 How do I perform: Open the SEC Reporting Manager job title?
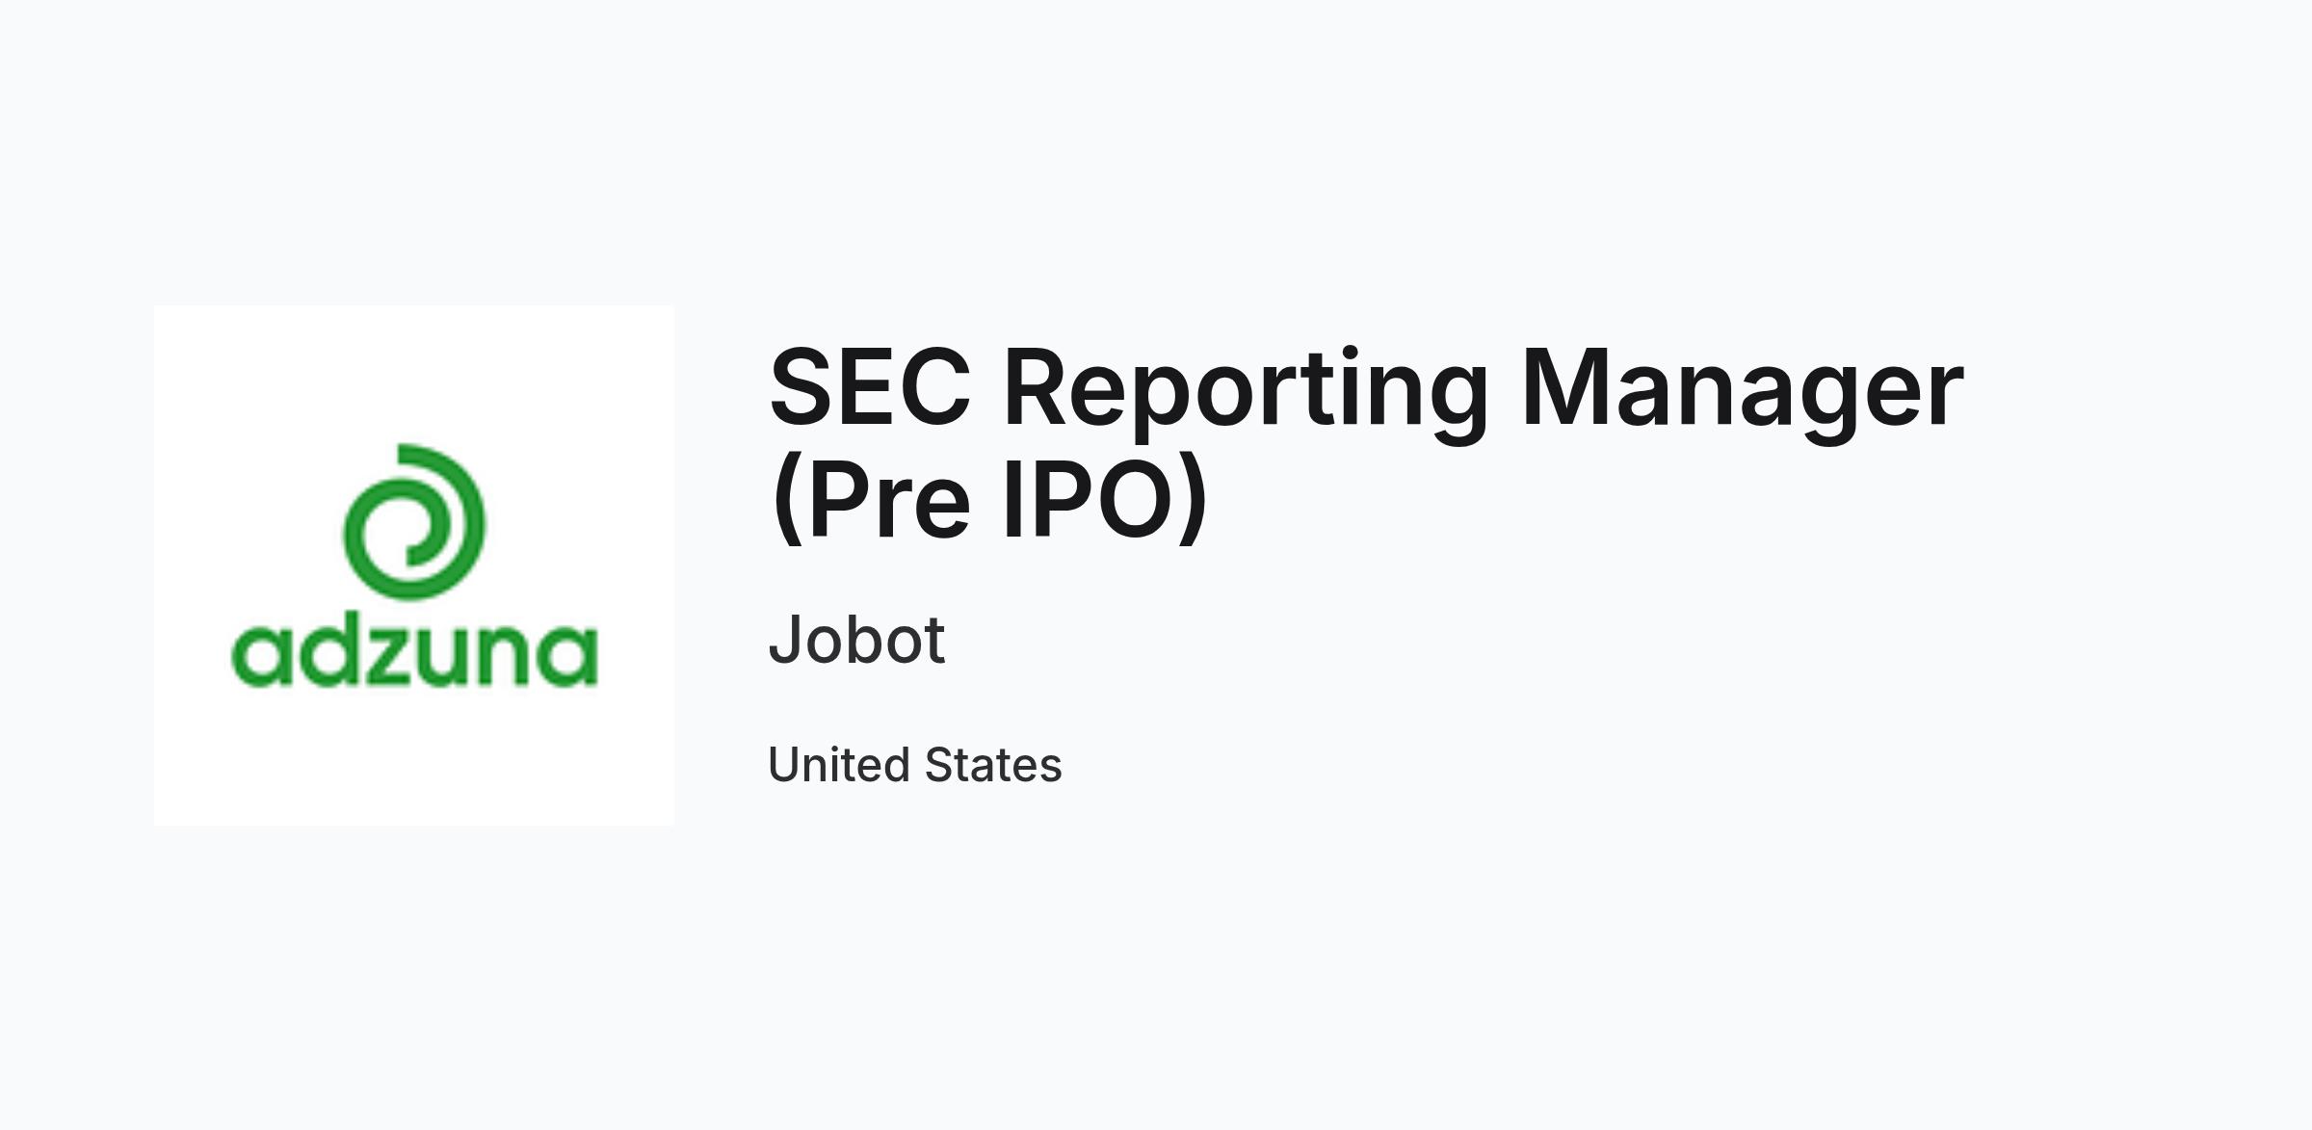[1366, 443]
